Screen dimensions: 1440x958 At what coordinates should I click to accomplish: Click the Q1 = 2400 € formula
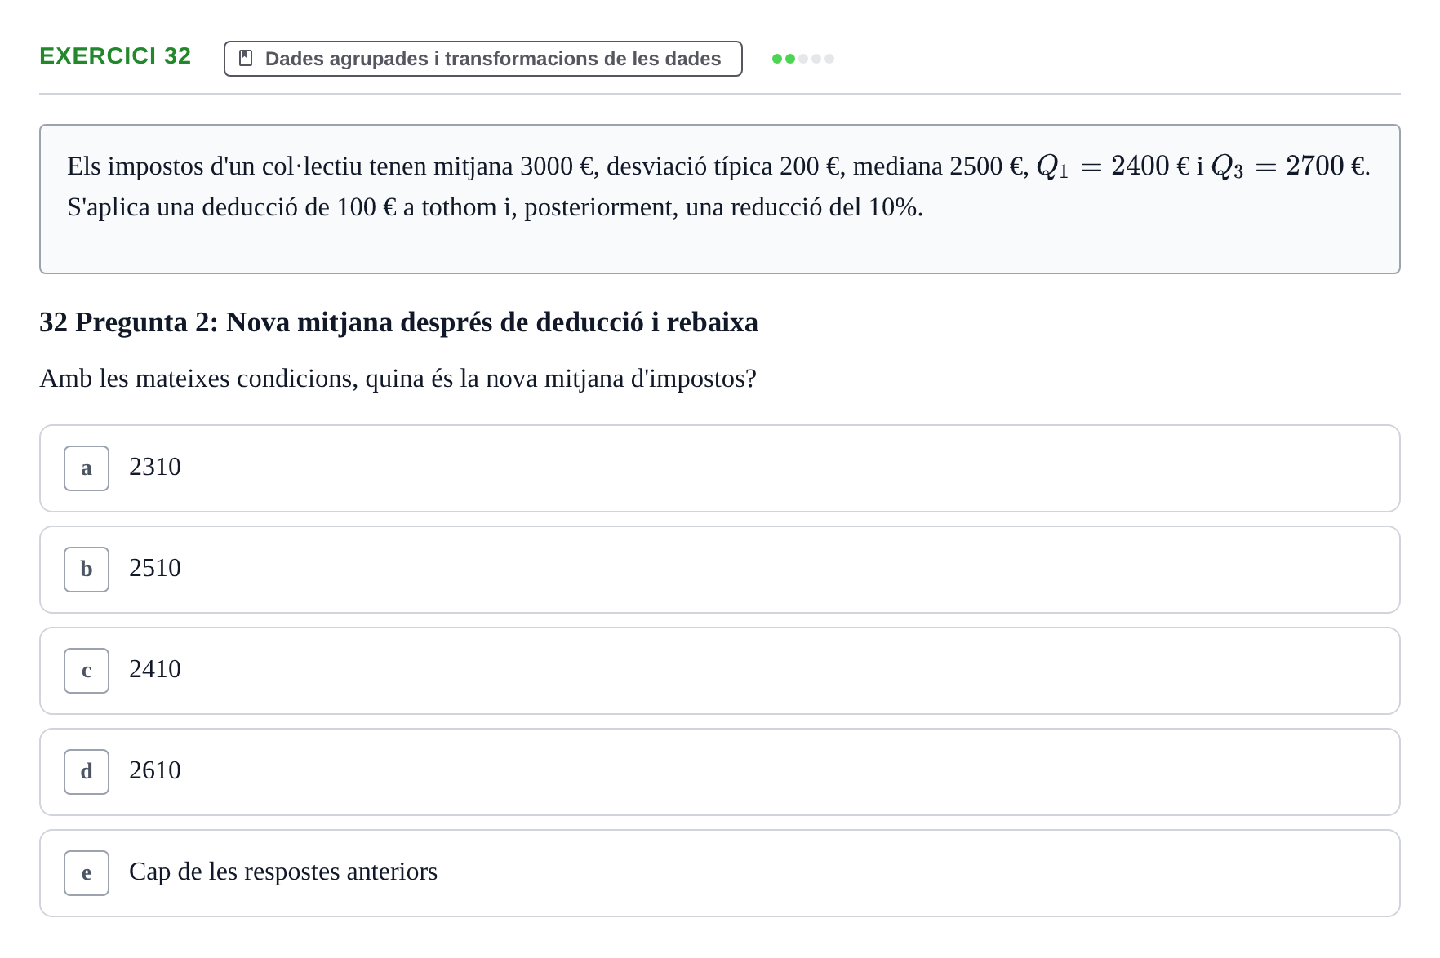click(1113, 166)
